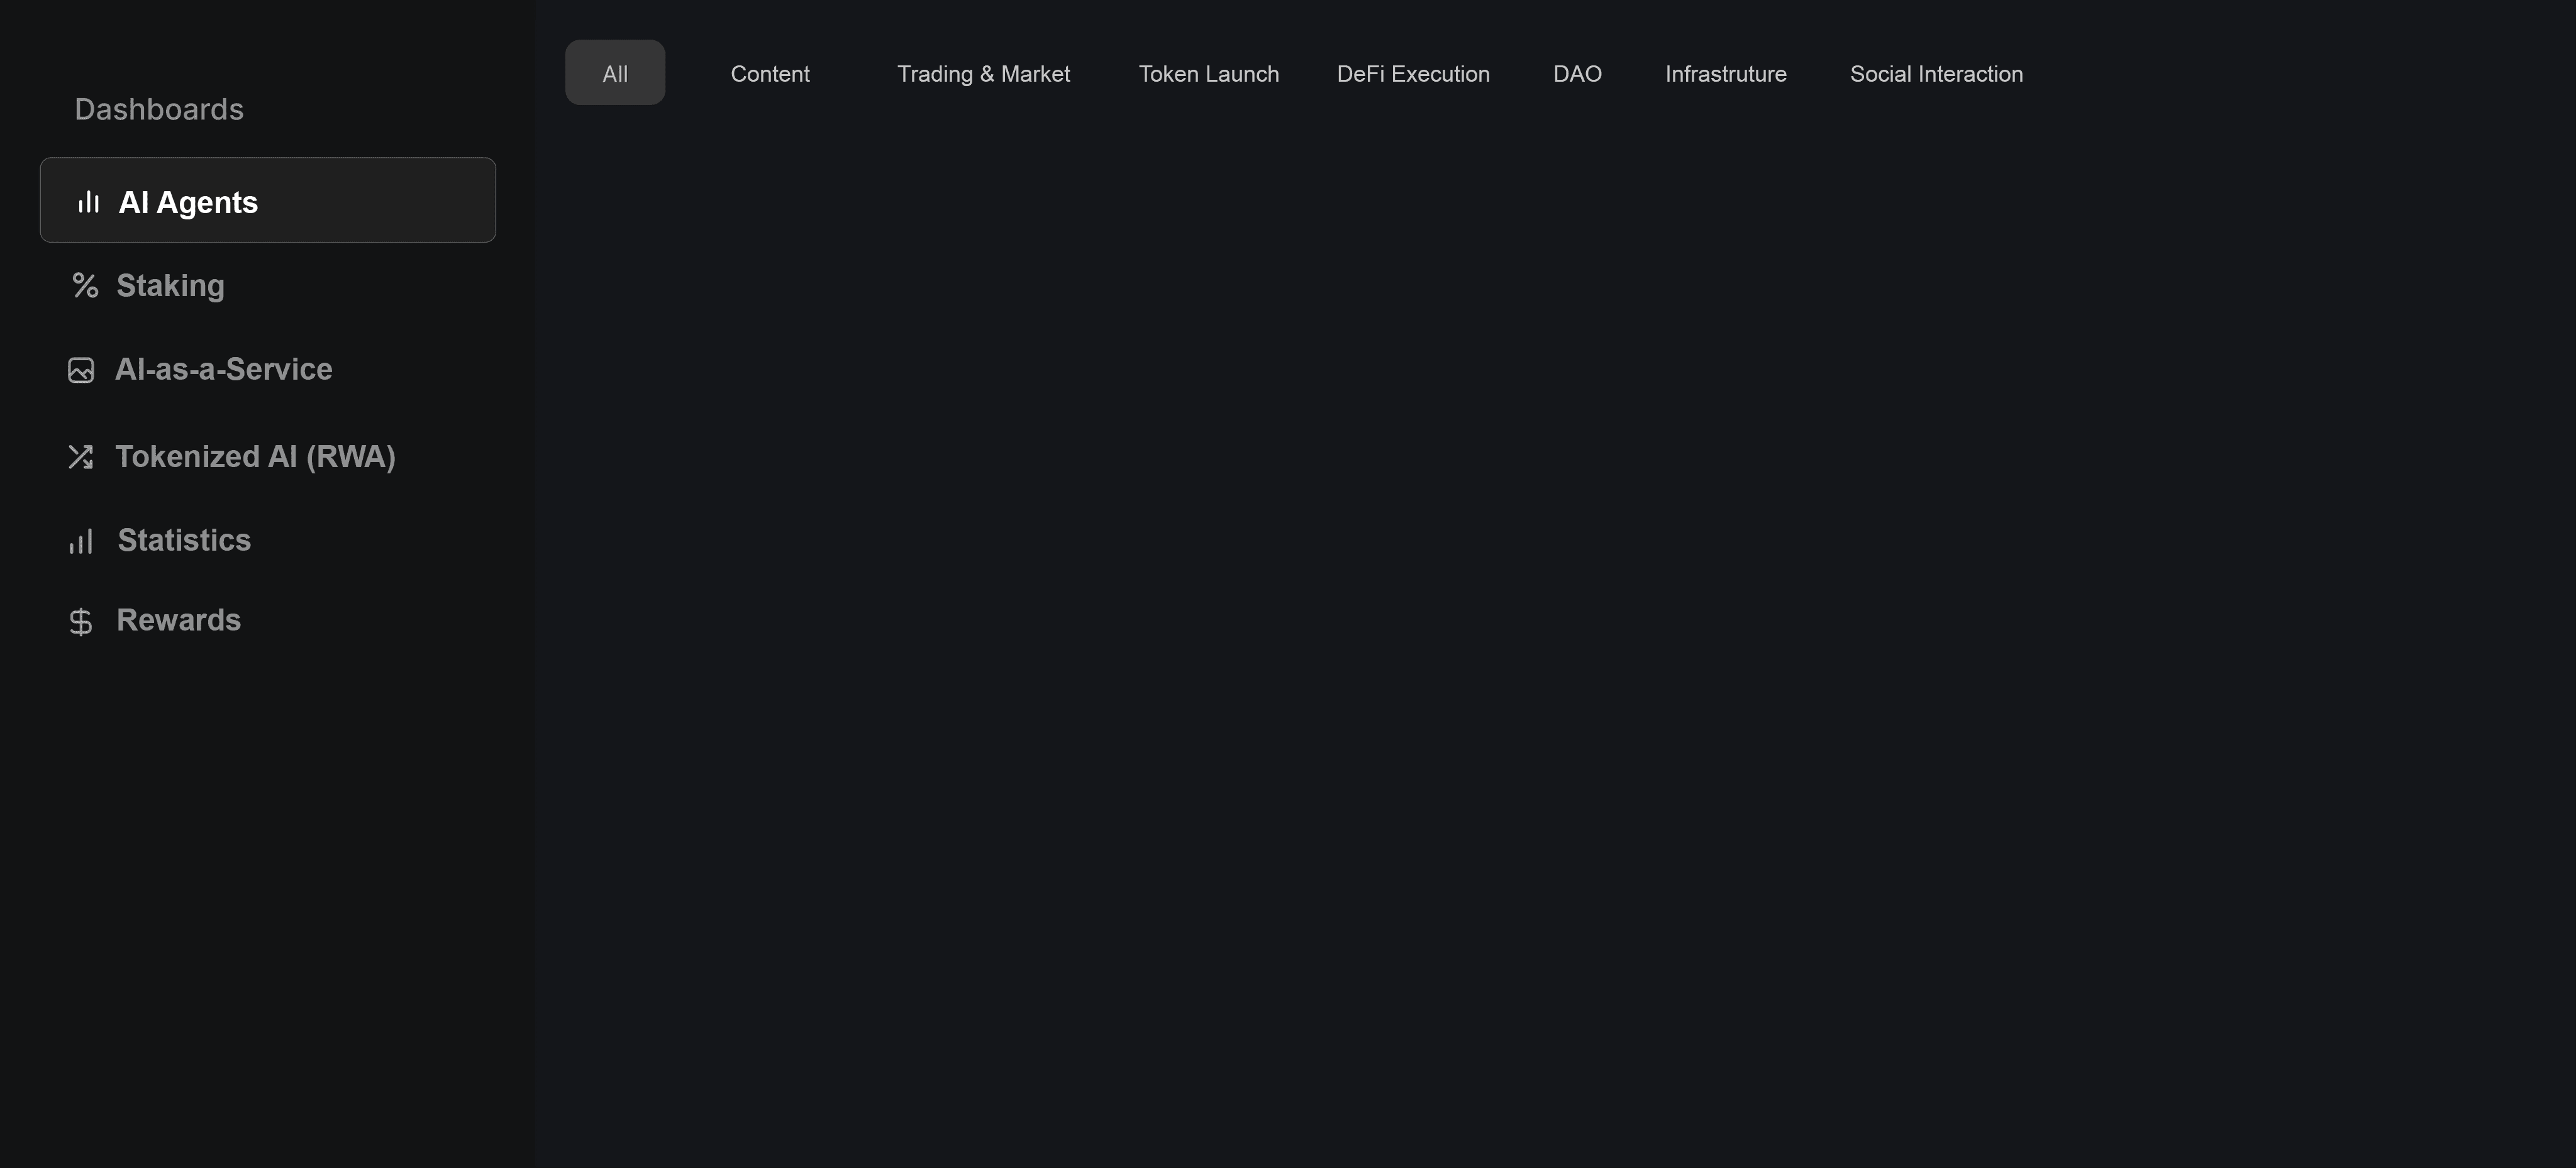Select the All filter tab
This screenshot has width=2576, height=1168.
615,73
